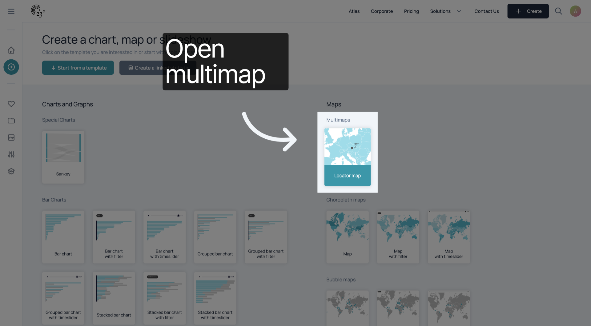Open the Contact Us link
This screenshot has height=326, width=591.
(486, 11)
